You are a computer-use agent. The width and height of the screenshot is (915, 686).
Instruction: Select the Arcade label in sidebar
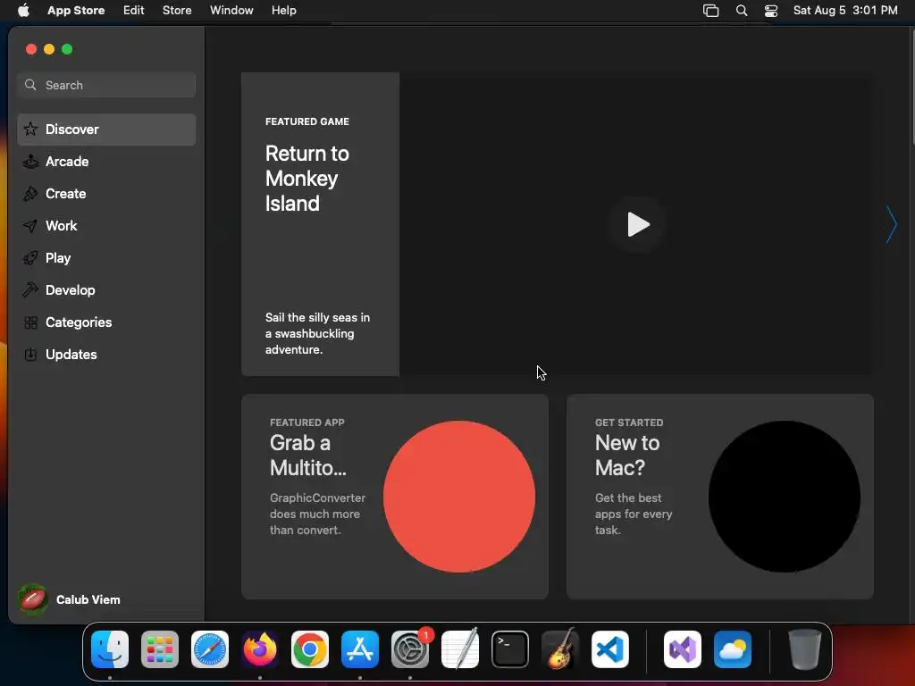67,162
